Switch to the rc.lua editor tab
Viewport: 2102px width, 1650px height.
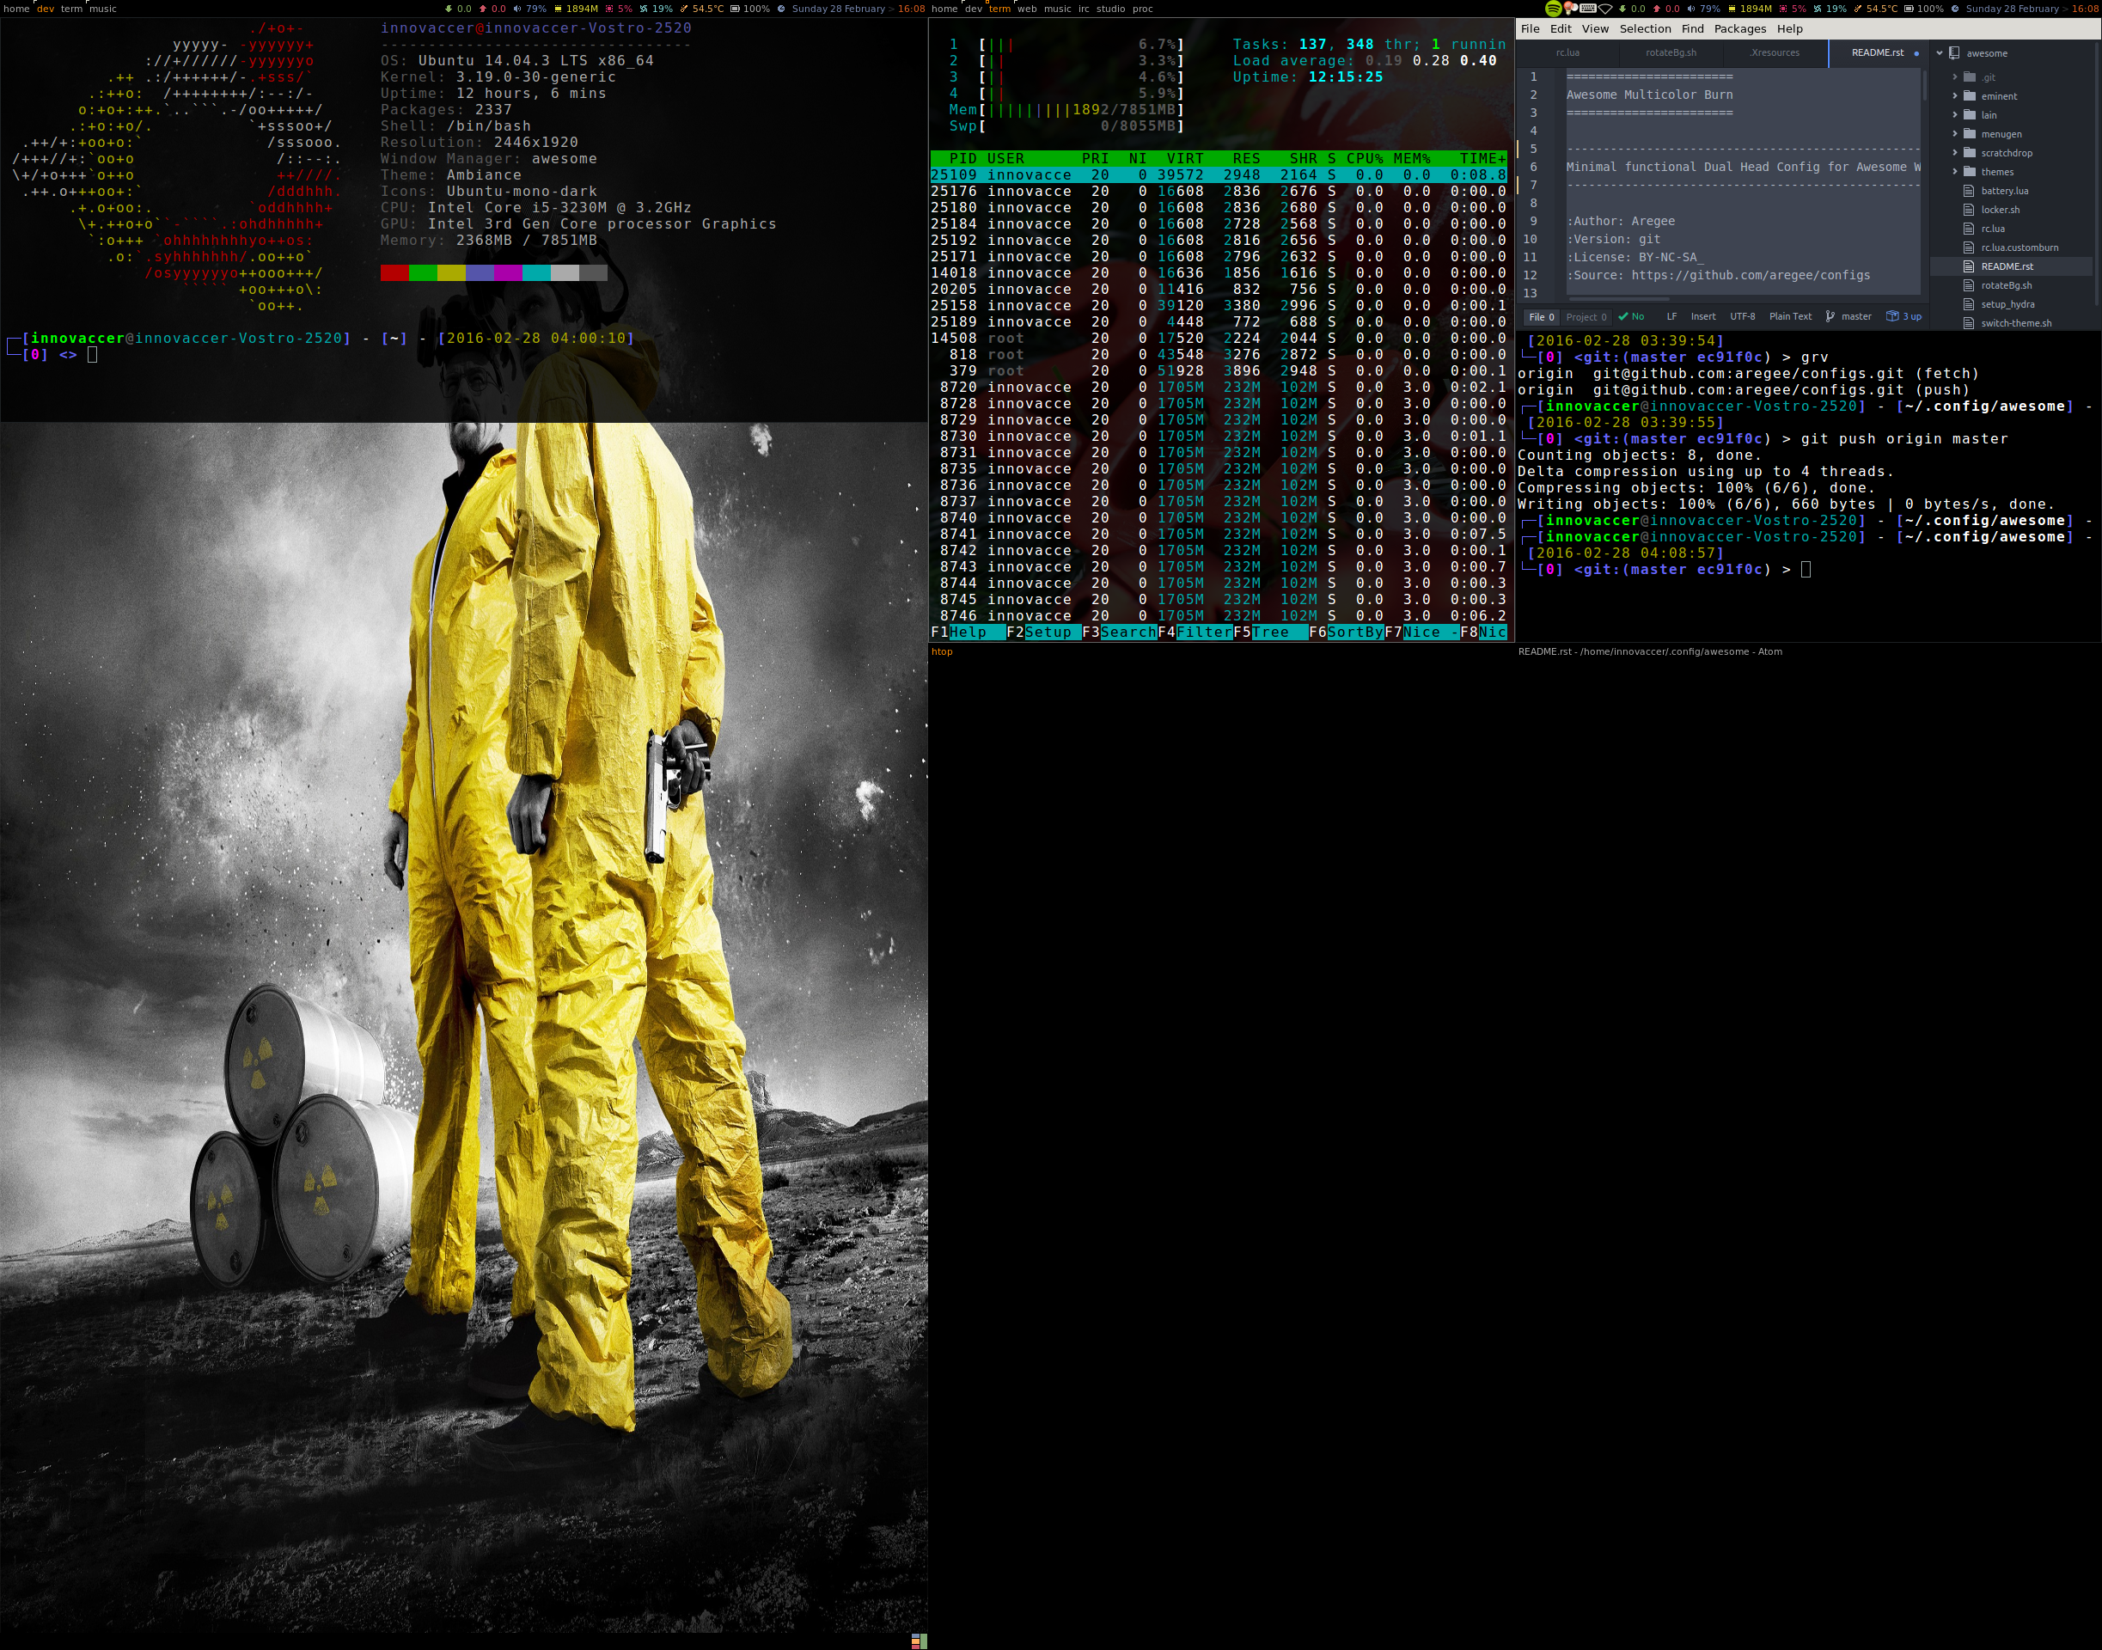[x=1567, y=53]
